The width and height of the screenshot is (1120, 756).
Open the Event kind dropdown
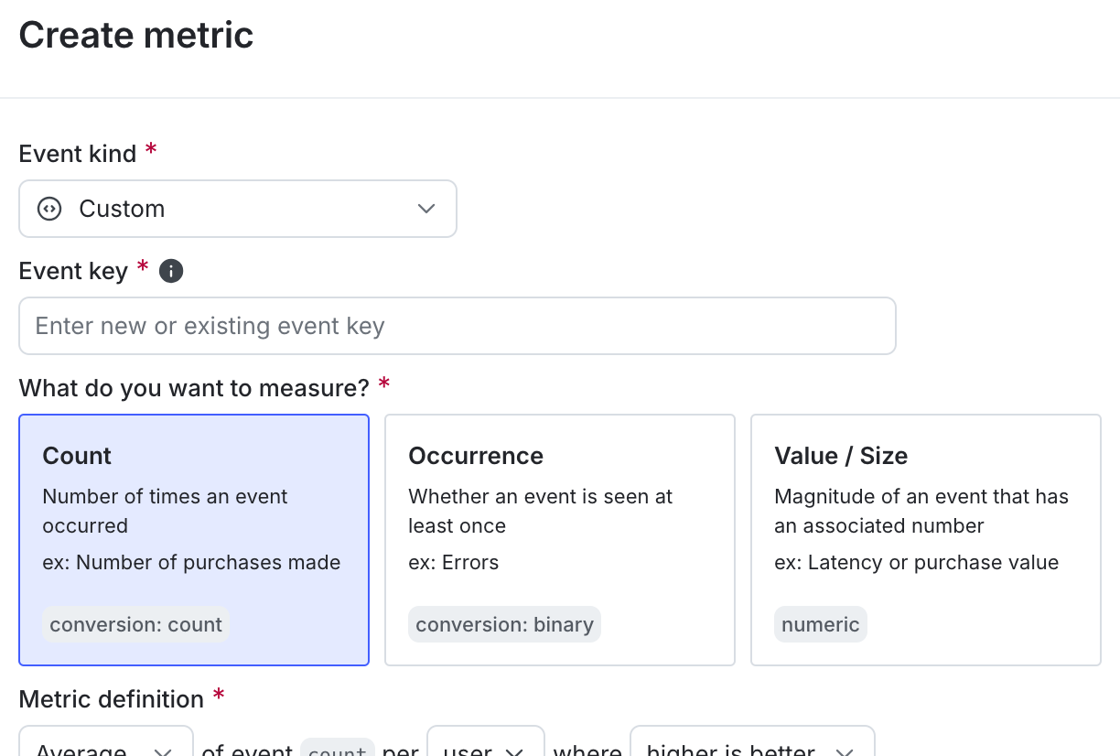point(238,209)
